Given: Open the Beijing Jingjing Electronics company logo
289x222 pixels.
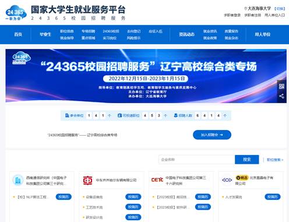Looking at the screenshot, I should 227,180.
